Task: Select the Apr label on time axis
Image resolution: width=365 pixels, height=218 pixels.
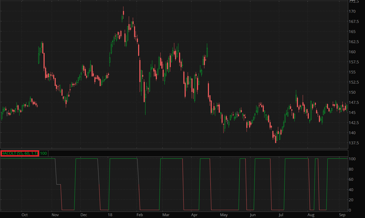Action: coord(194,214)
